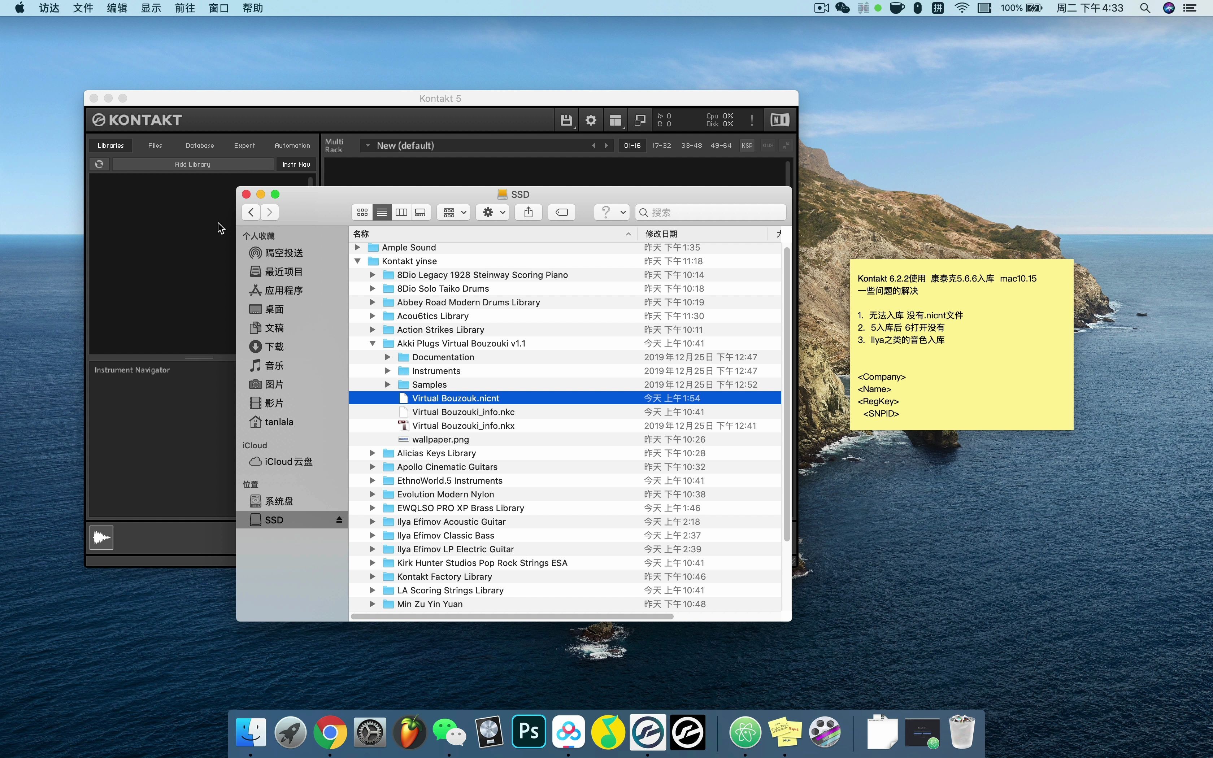Click the Finder share icon
This screenshot has width=1213, height=758.
pyautogui.click(x=528, y=213)
